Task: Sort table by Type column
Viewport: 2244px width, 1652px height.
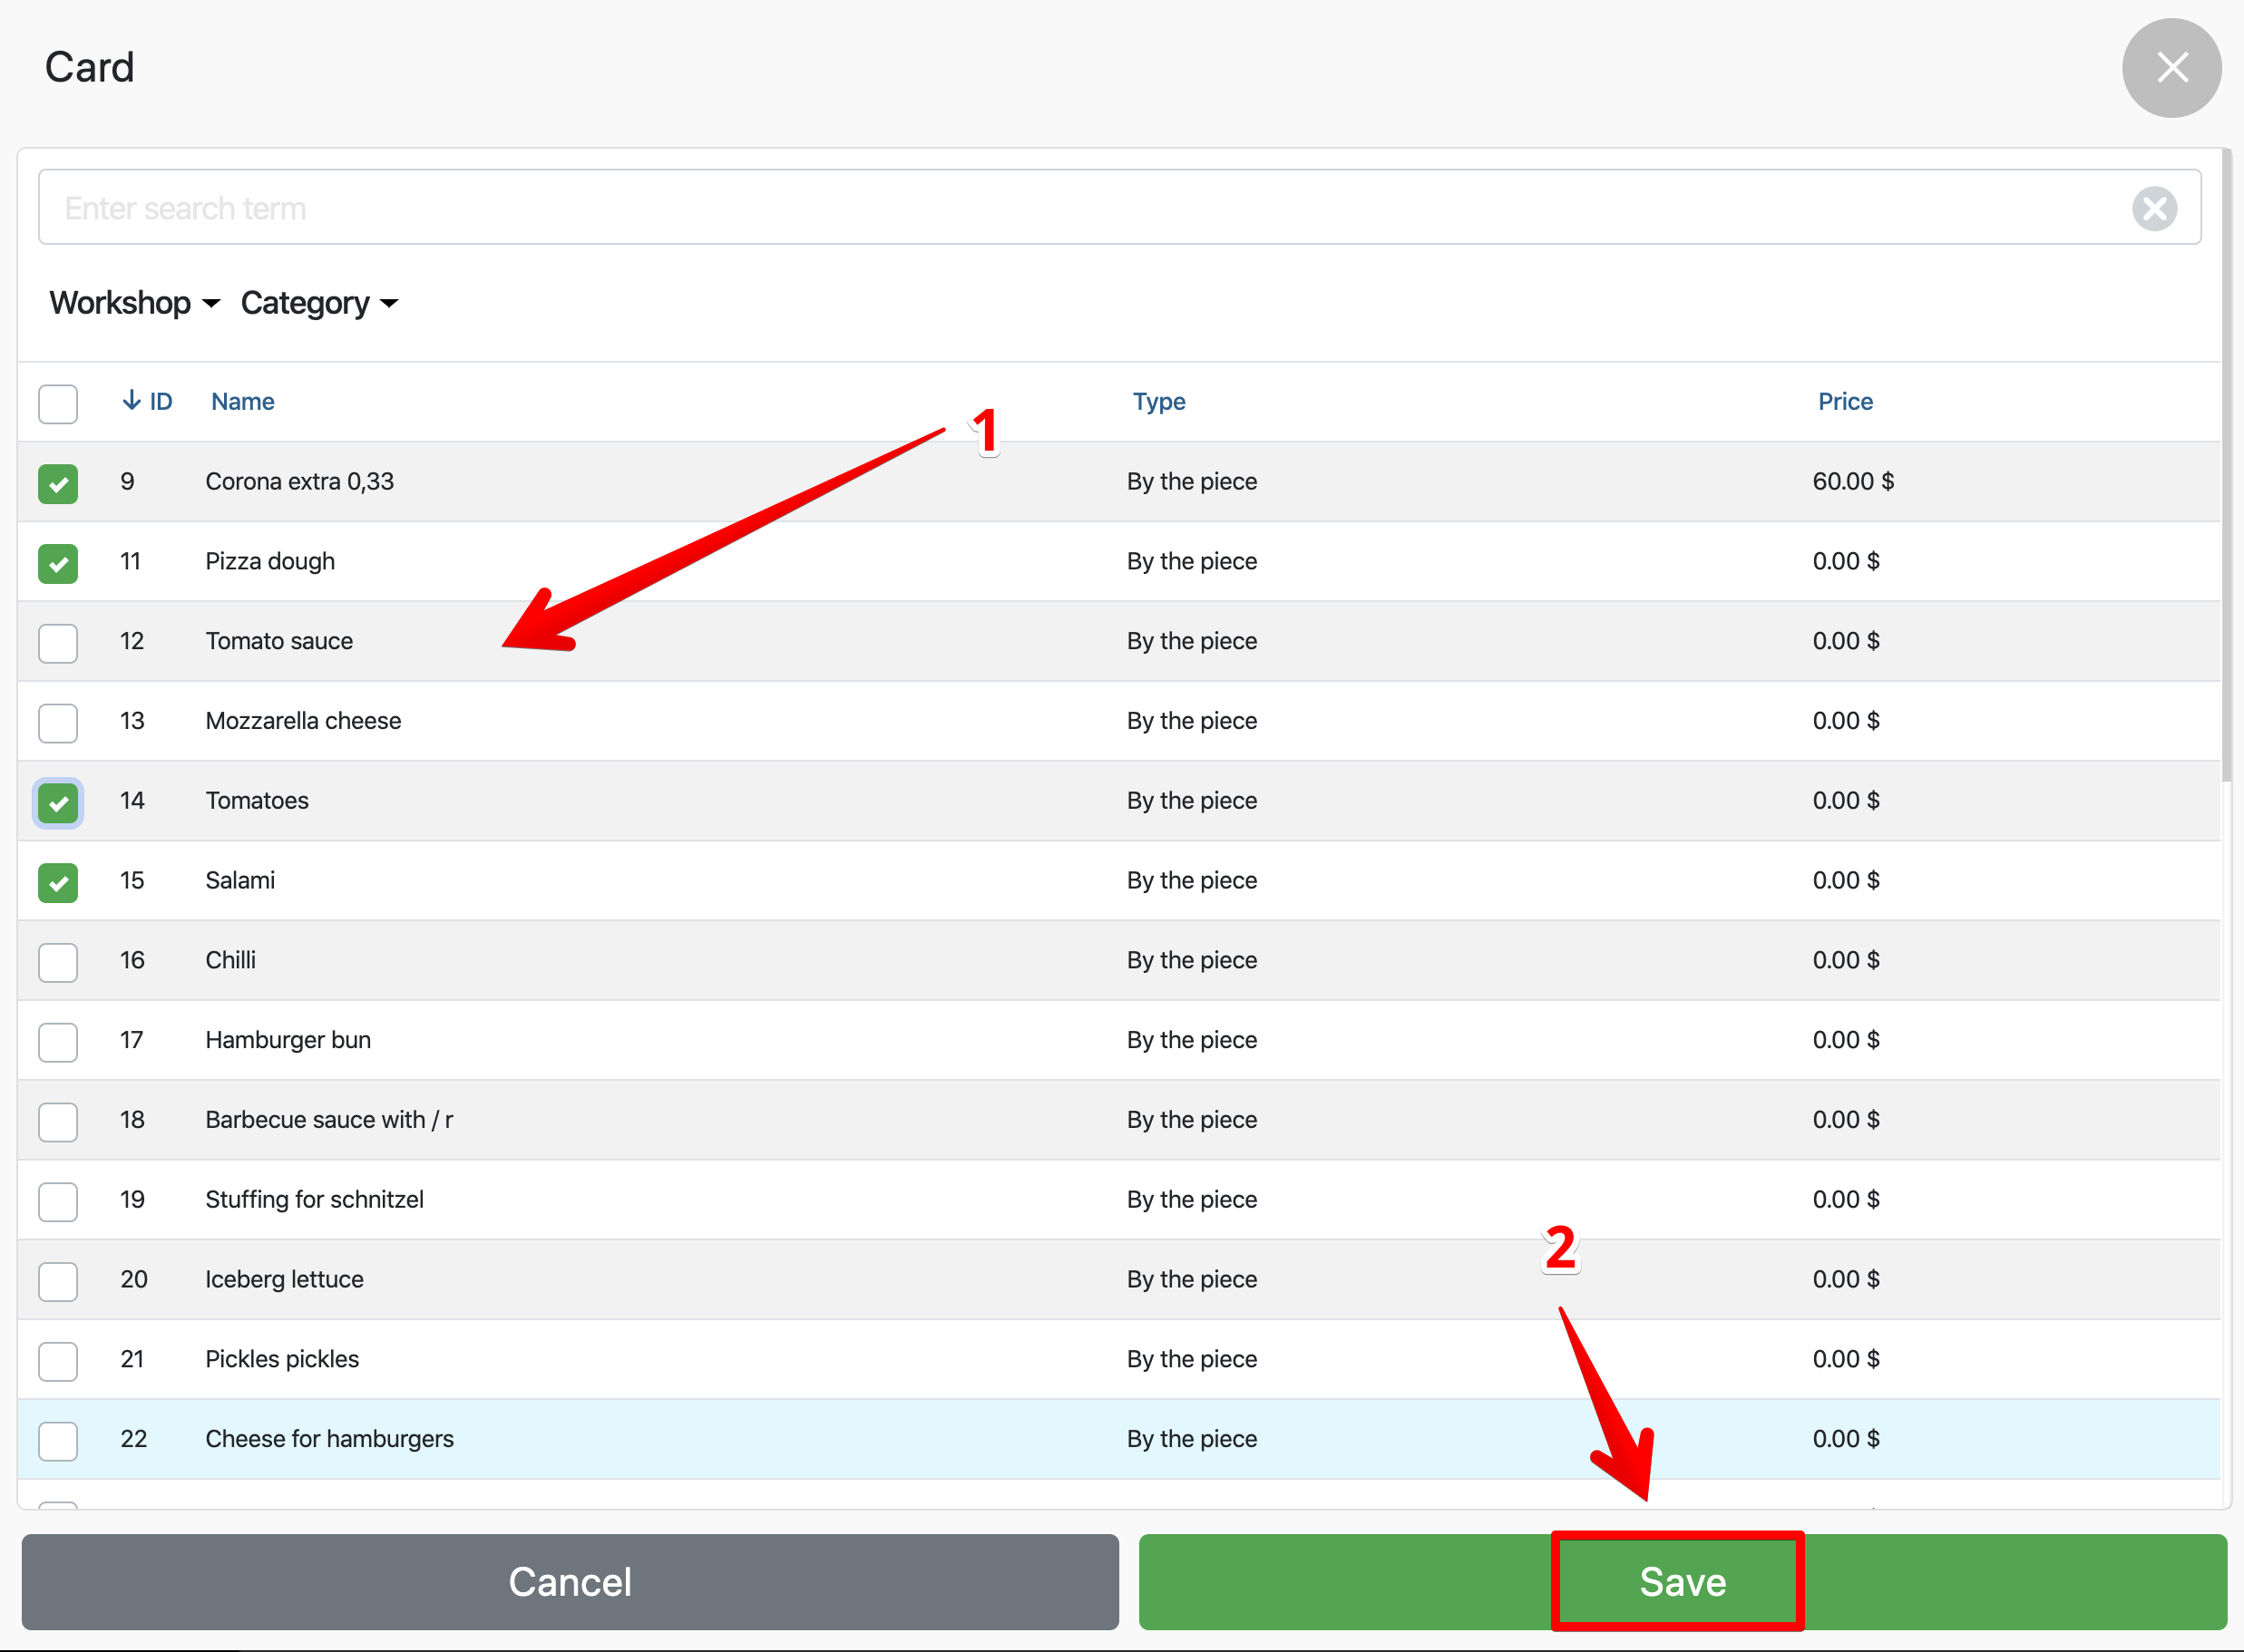Action: pos(1158,401)
